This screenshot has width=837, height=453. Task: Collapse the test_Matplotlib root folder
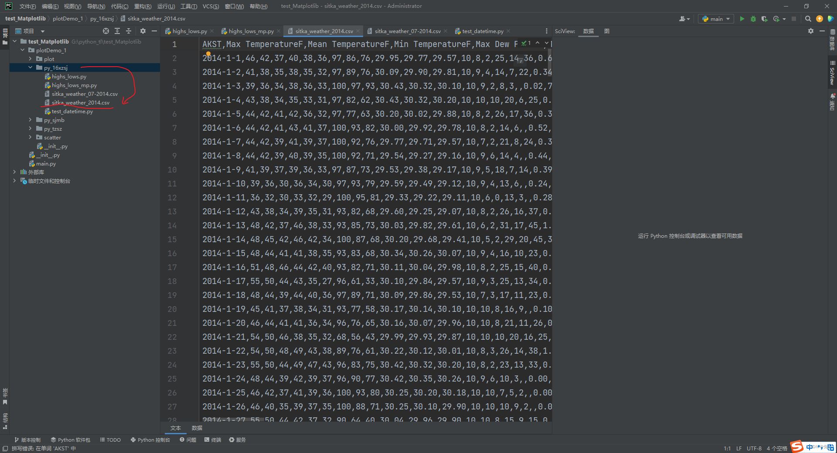click(x=15, y=41)
